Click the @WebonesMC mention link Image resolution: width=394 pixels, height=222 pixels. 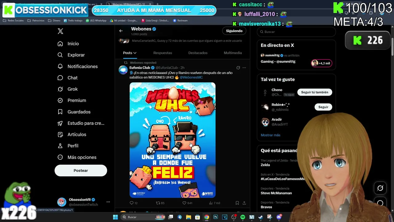(191, 77)
